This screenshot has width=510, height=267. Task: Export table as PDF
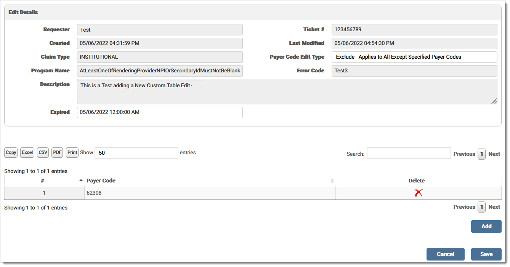coord(57,152)
